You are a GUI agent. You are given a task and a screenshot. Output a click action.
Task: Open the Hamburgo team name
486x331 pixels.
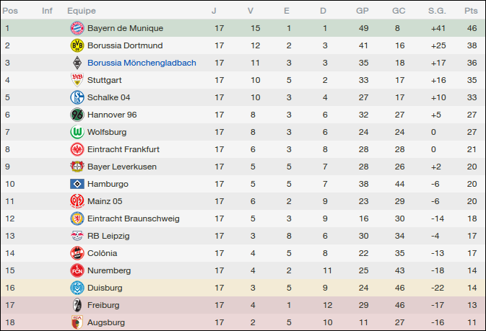click(108, 184)
